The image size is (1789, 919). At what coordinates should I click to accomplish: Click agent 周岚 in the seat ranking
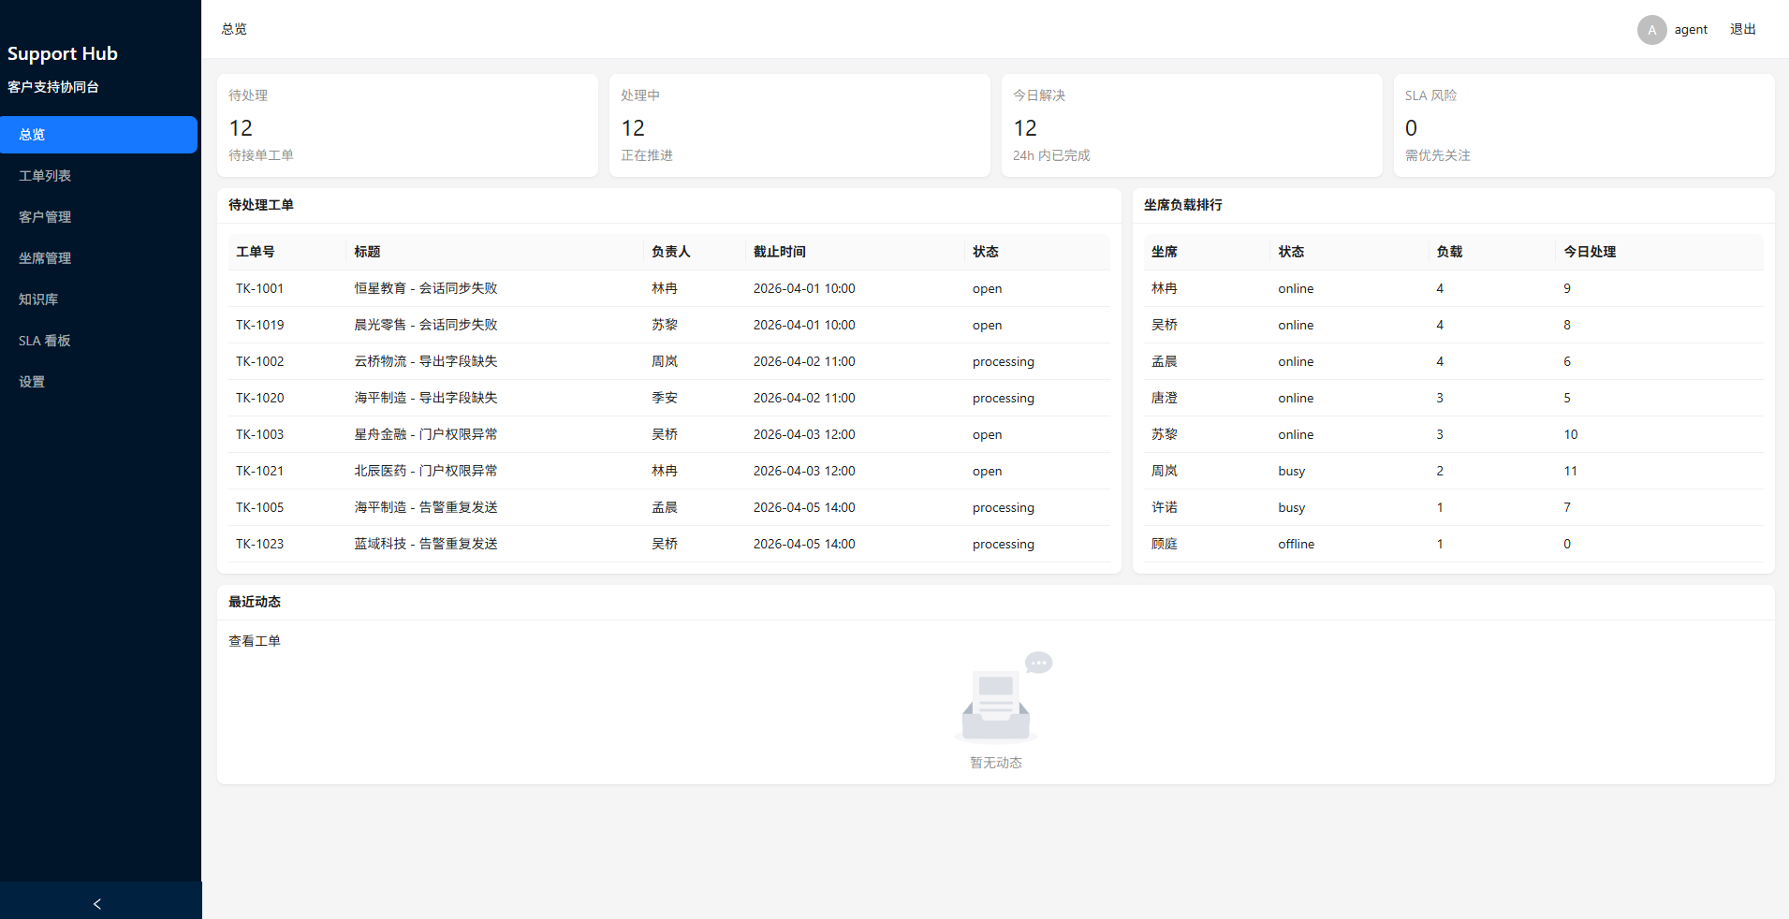(x=1164, y=471)
